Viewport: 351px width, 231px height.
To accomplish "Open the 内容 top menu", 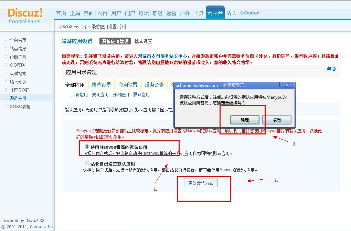I will pyautogui.click(x=102, y=13).
